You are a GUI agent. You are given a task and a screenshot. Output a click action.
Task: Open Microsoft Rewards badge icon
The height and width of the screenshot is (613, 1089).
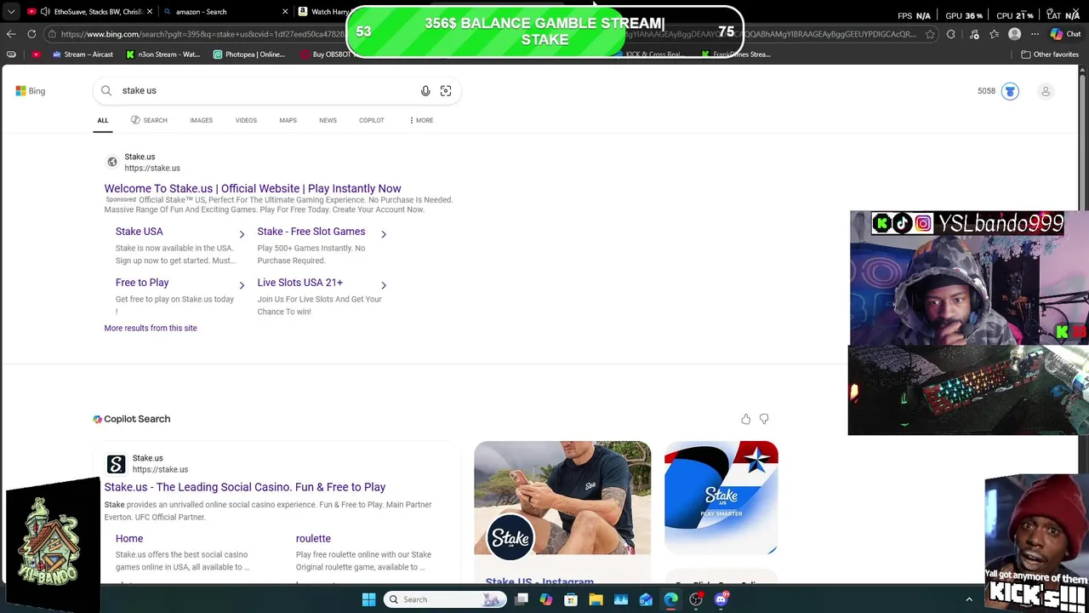(1010, 91)
